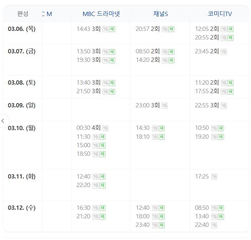Click the 16:30 rerun time
Viewport: 251px width, 240px height.
(83, 208)
